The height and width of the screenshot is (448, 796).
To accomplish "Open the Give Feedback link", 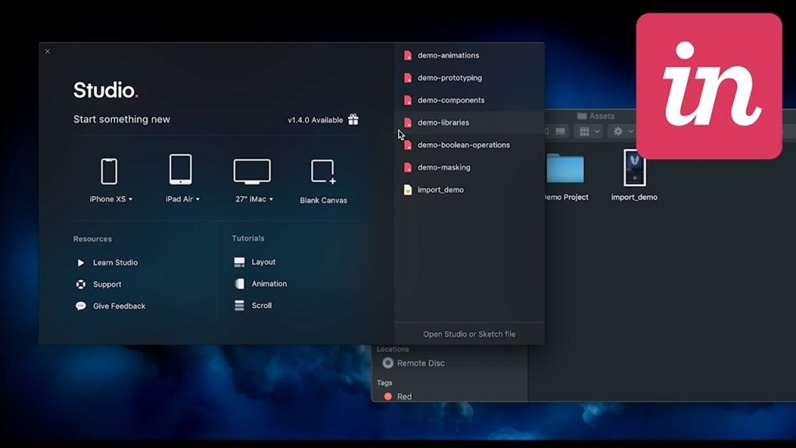I will click(119, 306).
